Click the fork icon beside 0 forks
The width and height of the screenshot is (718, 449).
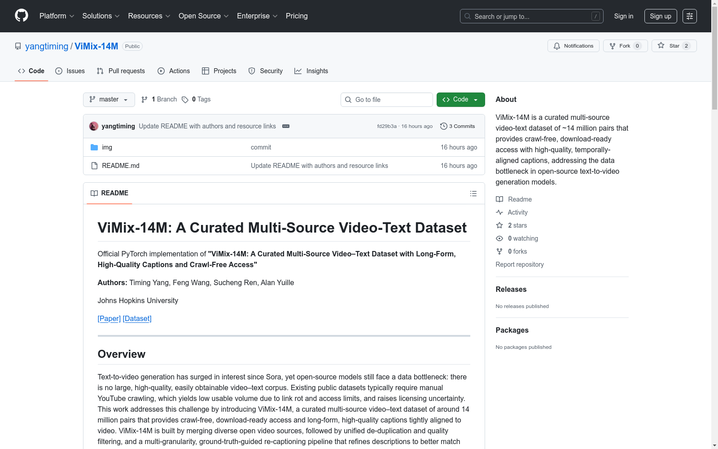pos(499,251)
